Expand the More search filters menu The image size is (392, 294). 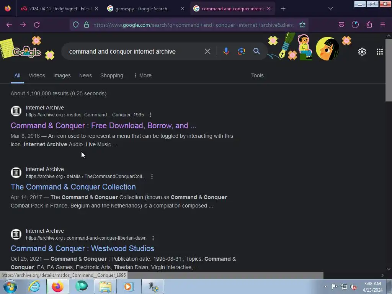point(143,75)
